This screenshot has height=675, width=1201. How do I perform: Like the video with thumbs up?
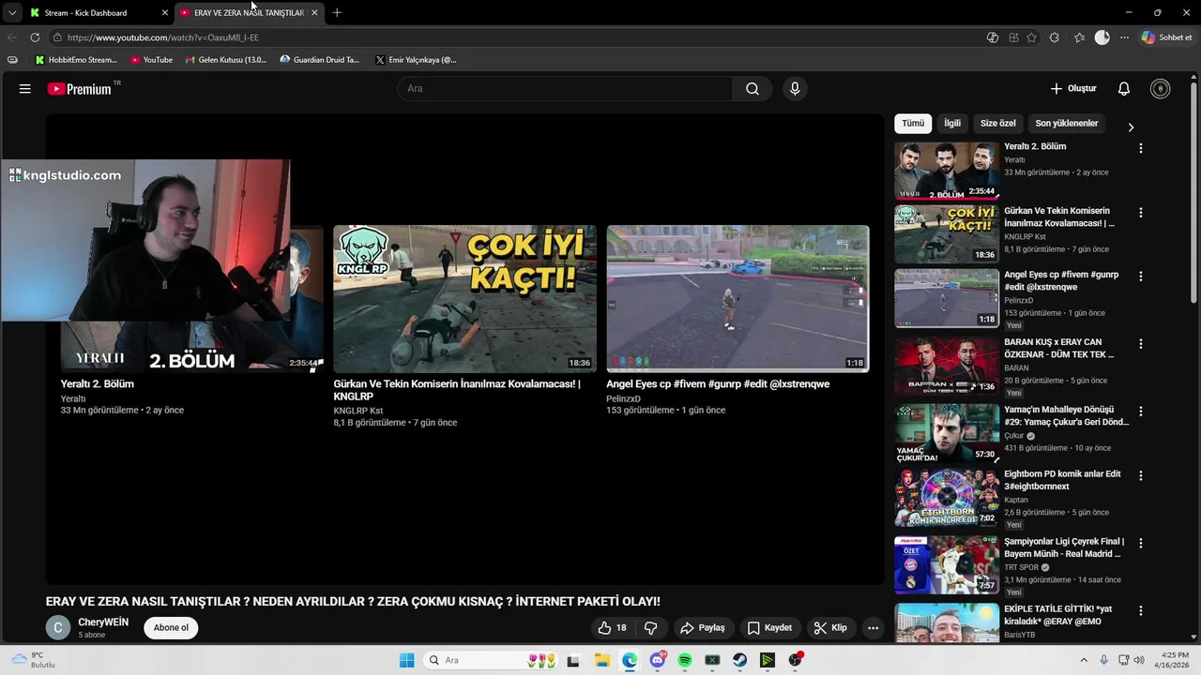coord(612,628)
